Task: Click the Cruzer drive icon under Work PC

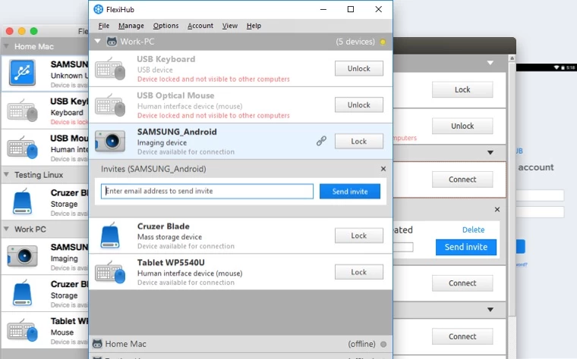Action: (x=22, y=292)
